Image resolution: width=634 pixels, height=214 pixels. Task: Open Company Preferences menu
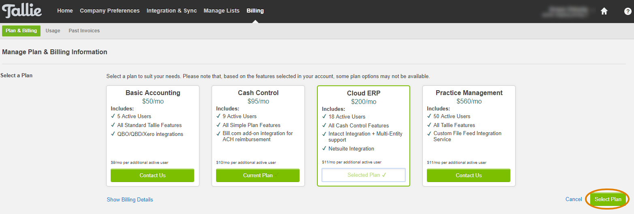pyautogui.click(x=109, y=11)
